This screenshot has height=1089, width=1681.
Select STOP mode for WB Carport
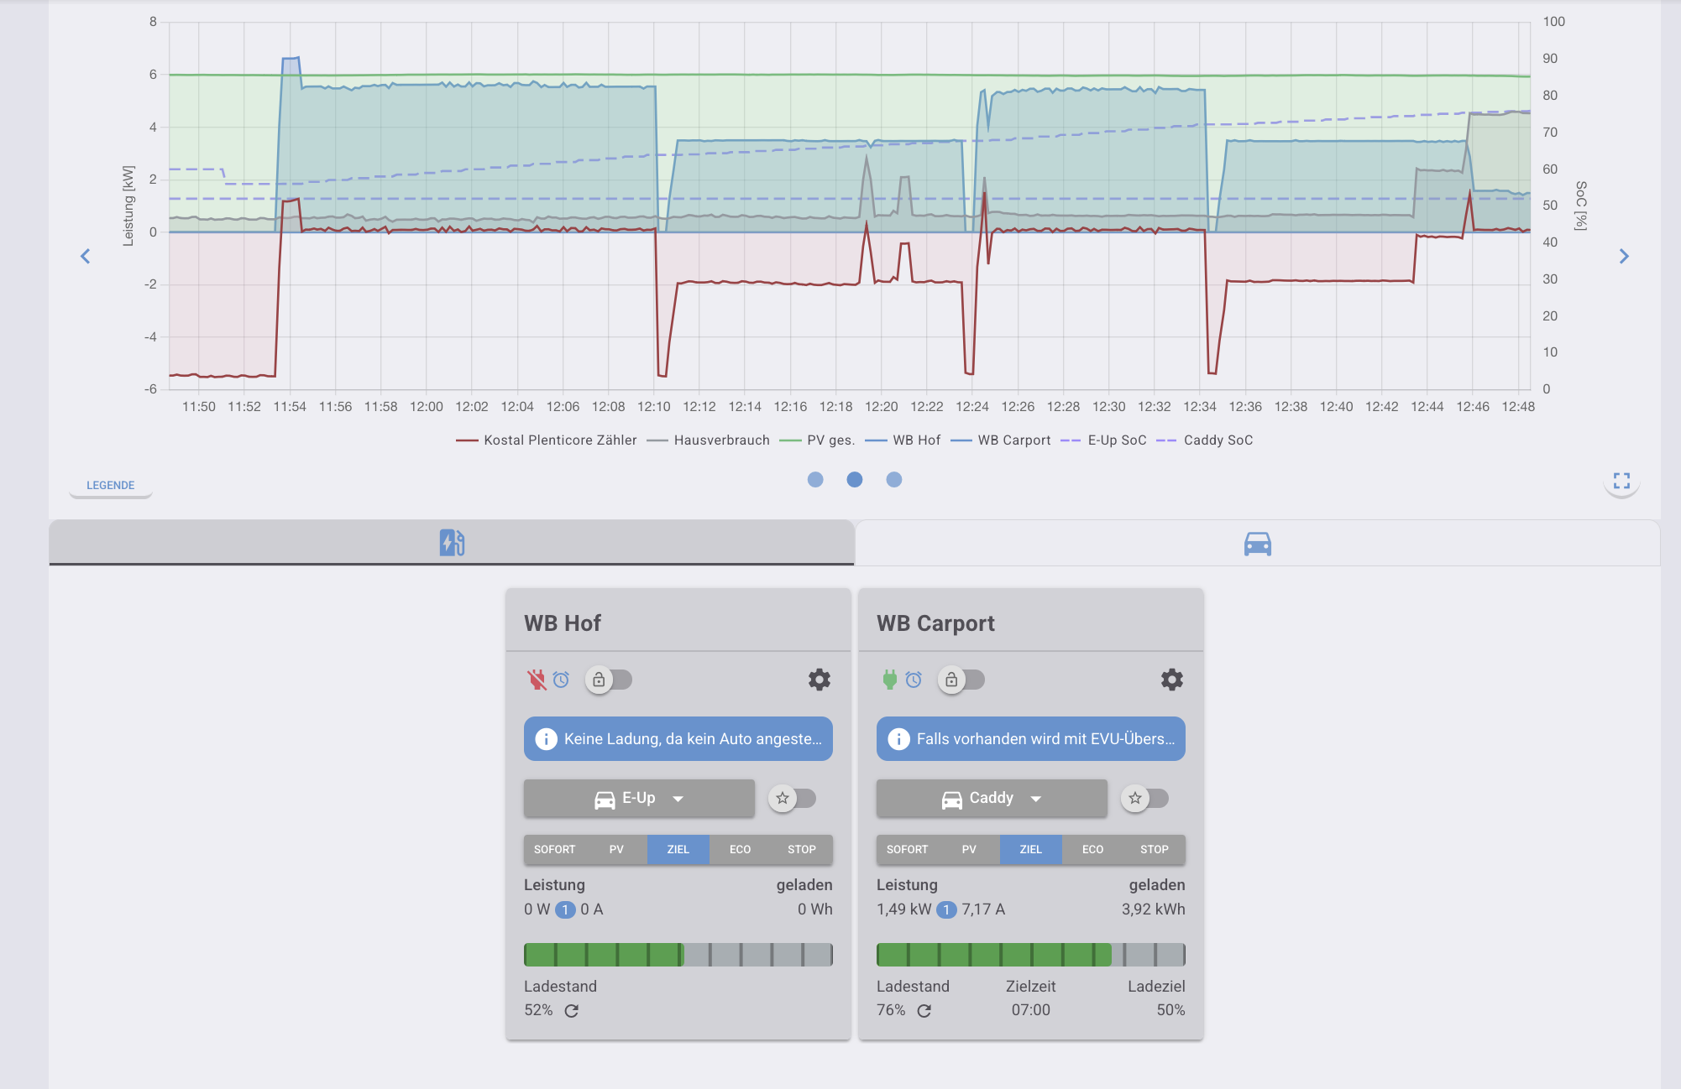click(x=1154, y=850)
